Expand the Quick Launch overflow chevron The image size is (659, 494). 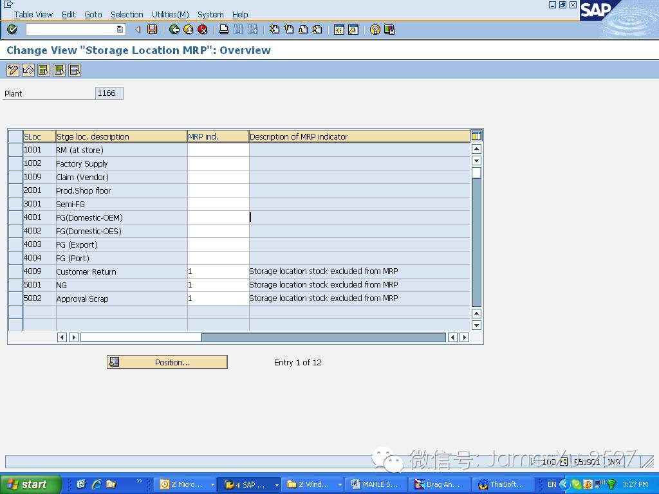[x=139, y=480]
